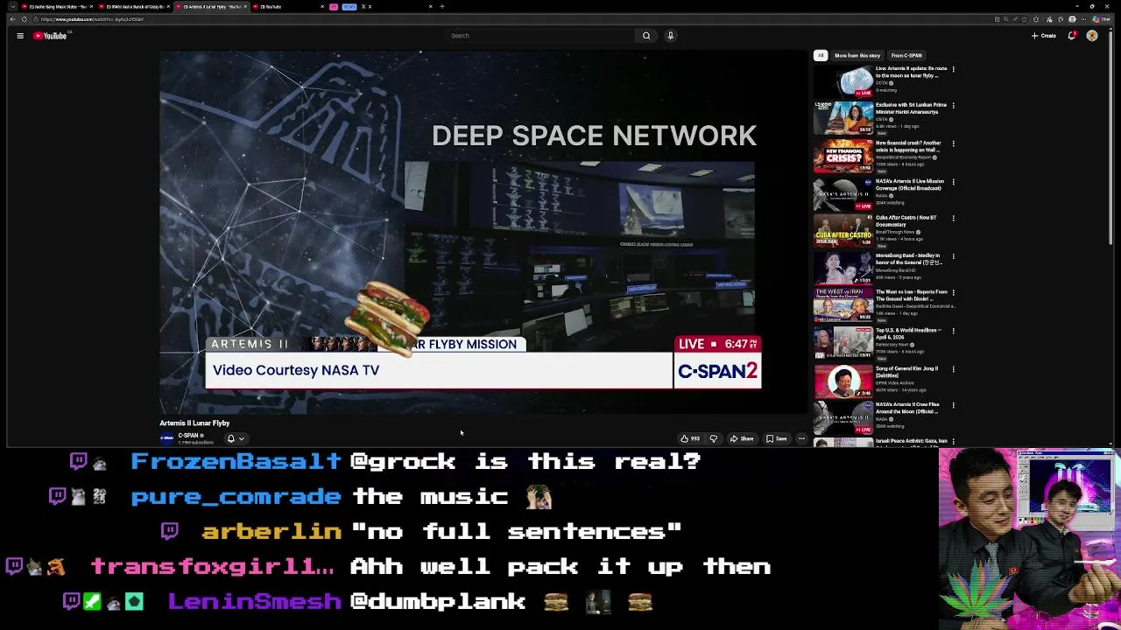Open options menu for Sri Lankan exclusive
The height and width of the screenshot is (630, 1121).
[953, 105]
